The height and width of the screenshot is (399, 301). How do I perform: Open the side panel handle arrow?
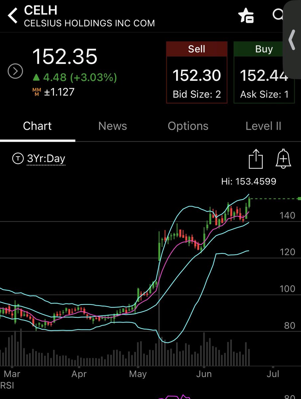[292, 40]
